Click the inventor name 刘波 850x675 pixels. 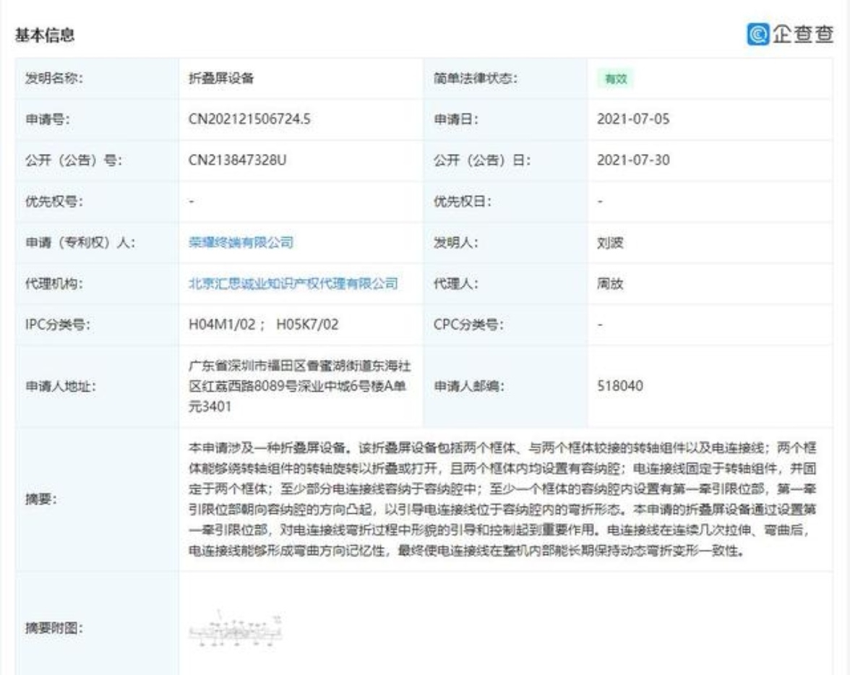[x=610, y=242]
